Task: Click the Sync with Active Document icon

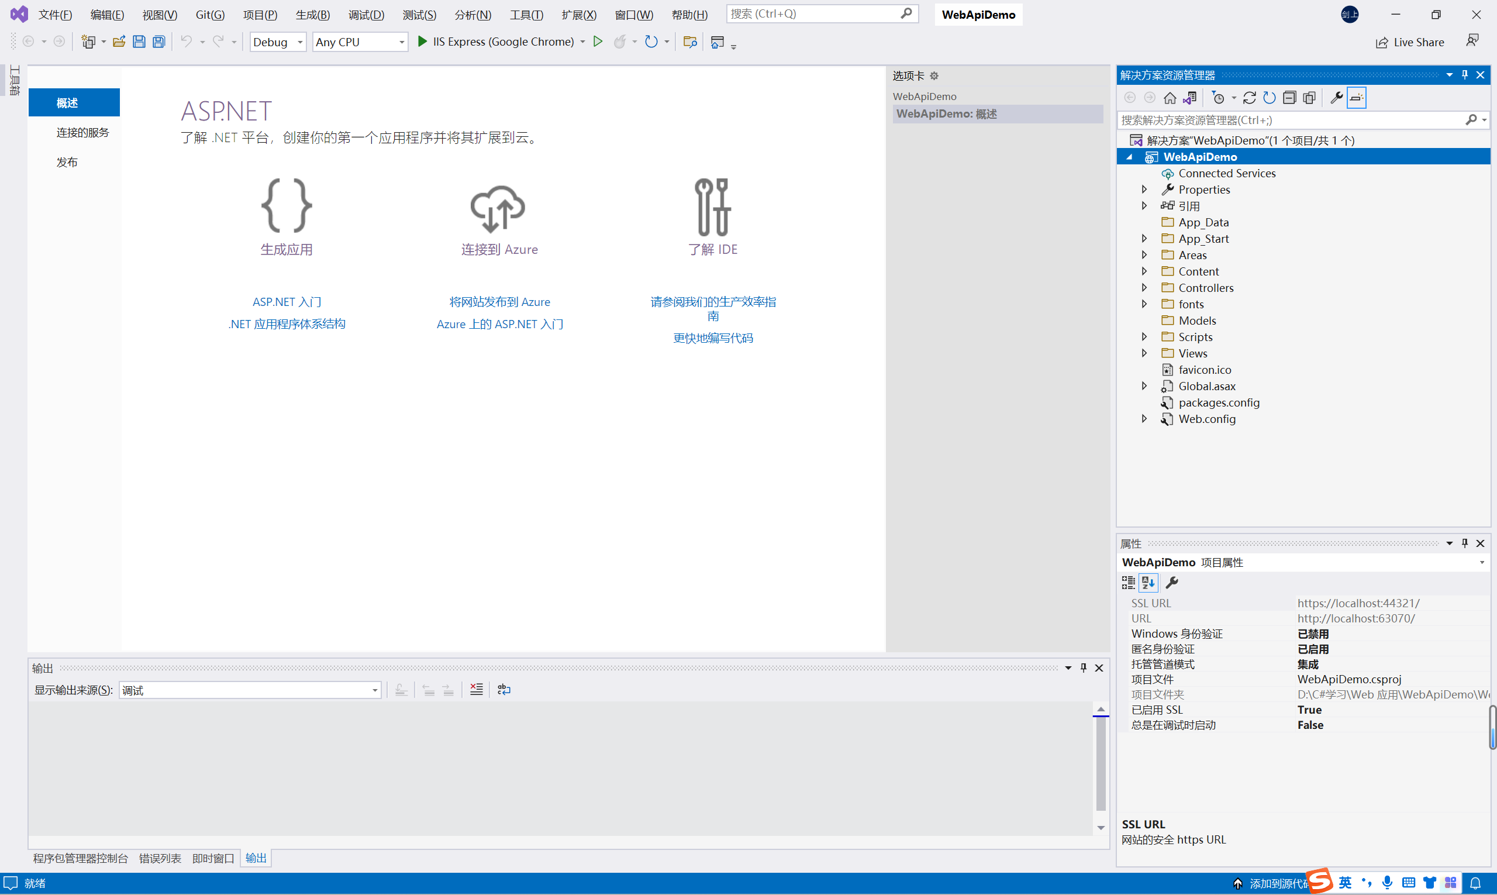Action: (x=1249, y=98)
